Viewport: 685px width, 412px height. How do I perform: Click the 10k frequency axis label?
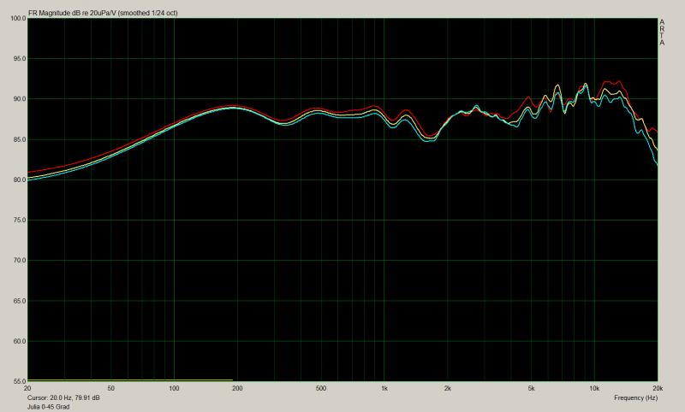[594, 388]
